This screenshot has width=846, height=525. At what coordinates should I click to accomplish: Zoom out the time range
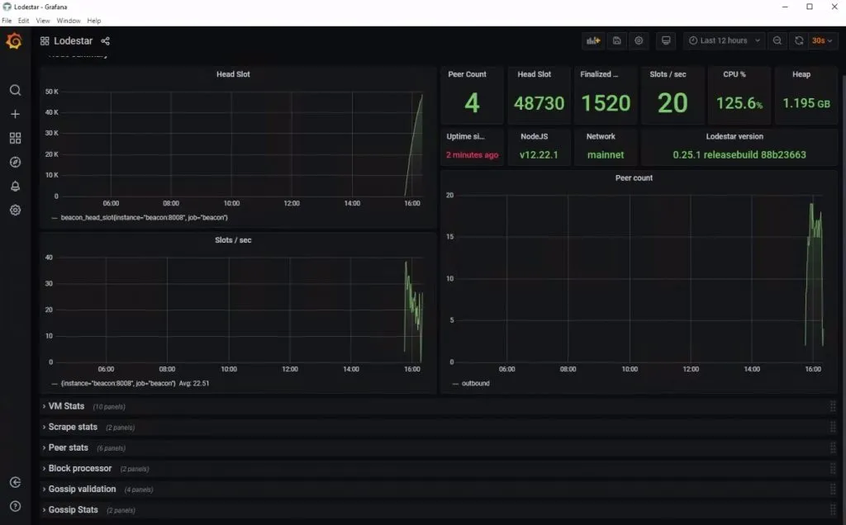[x=777, y=40]
